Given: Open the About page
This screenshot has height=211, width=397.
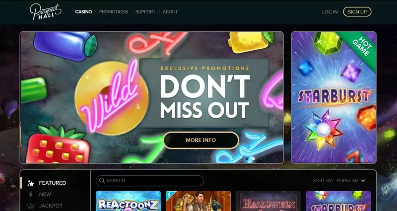Looking at the screenshot, I should pos(170,12).
